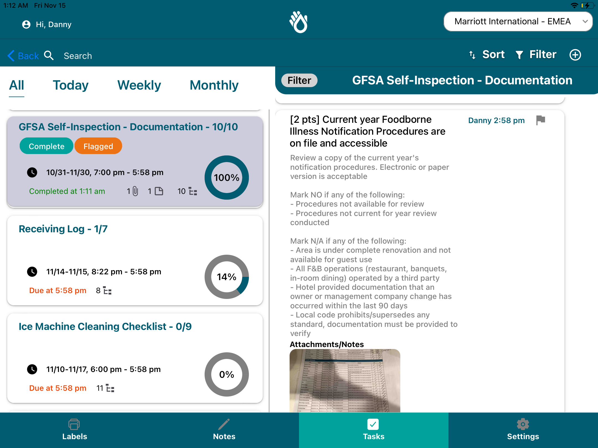Switch to the Monthly tab
The width and height of the screenshot is (598, 448).
click(214, 85)
